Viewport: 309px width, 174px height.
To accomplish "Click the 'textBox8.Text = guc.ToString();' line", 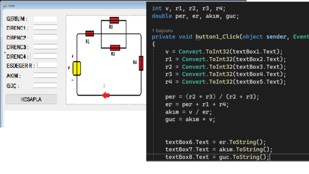I will (x=217, y=157).
